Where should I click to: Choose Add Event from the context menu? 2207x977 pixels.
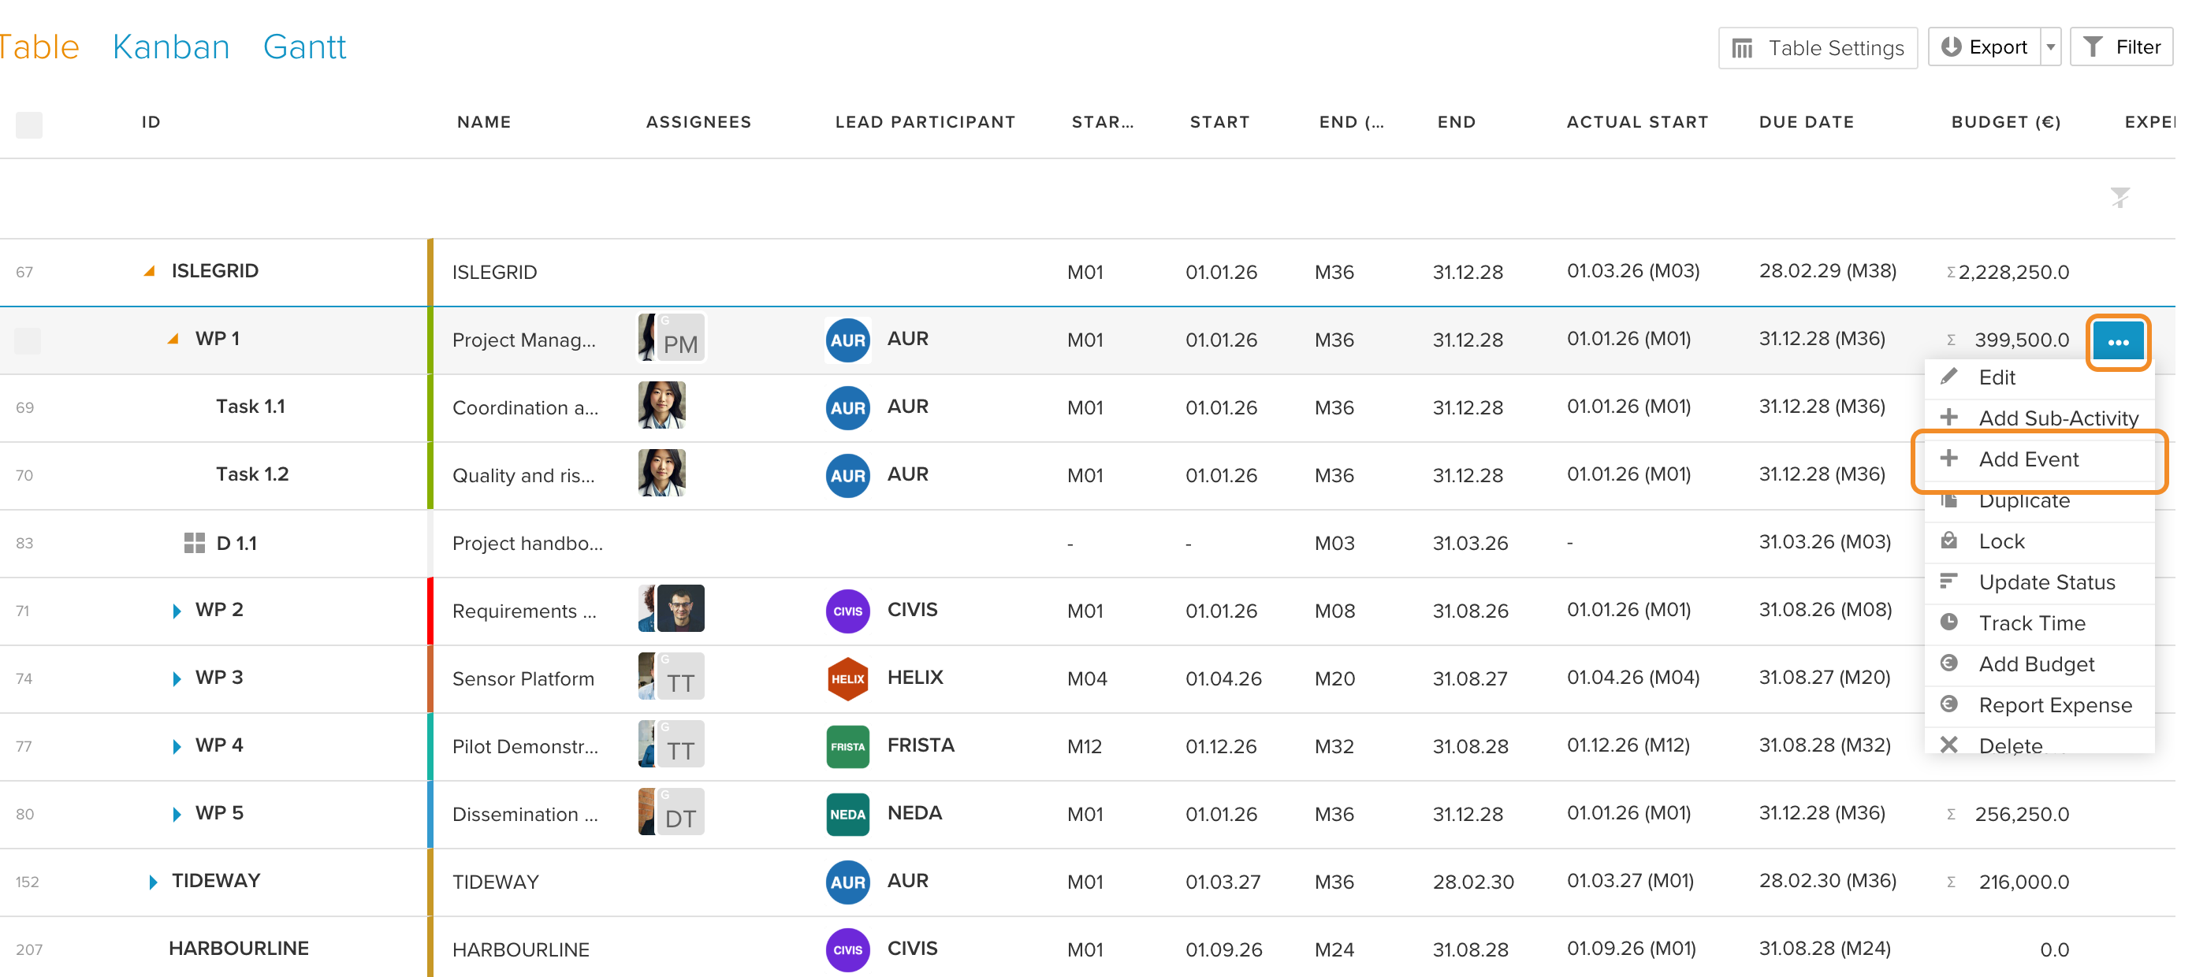click(2039, 460)
